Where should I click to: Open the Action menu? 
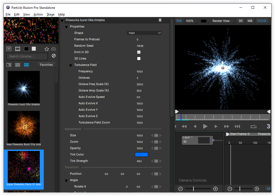[x=38, y=14]
